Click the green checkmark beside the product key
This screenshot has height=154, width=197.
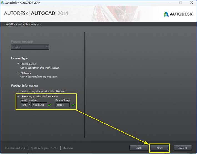[73, 105]
